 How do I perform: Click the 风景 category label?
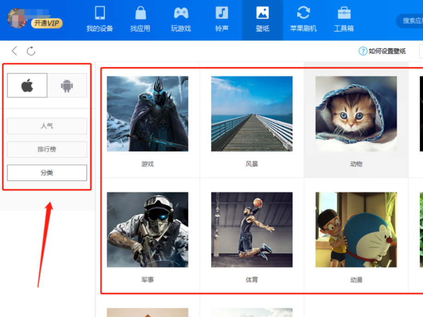point(252,164)
